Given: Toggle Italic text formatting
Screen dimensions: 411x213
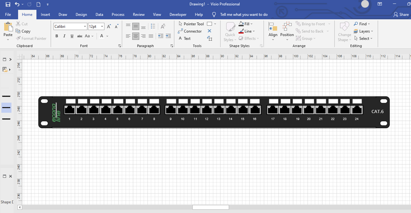Looking at the screenshot, I should (x=64, y=36).
